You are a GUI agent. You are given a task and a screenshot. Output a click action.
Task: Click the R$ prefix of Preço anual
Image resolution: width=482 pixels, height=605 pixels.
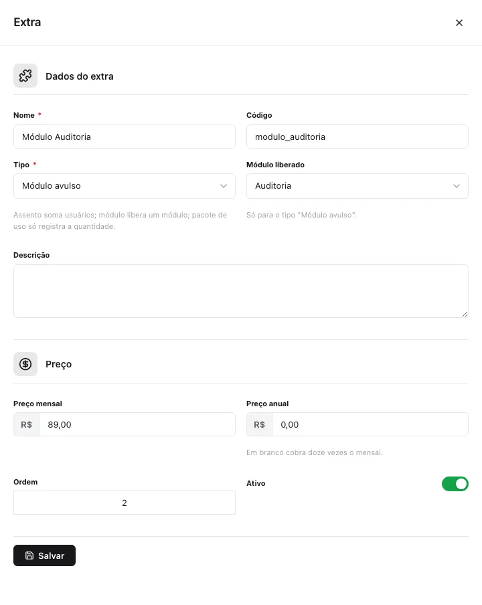259,424
